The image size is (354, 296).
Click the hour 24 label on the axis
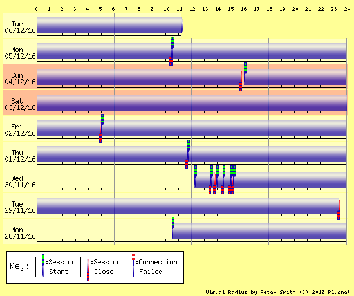coord(347,9)
